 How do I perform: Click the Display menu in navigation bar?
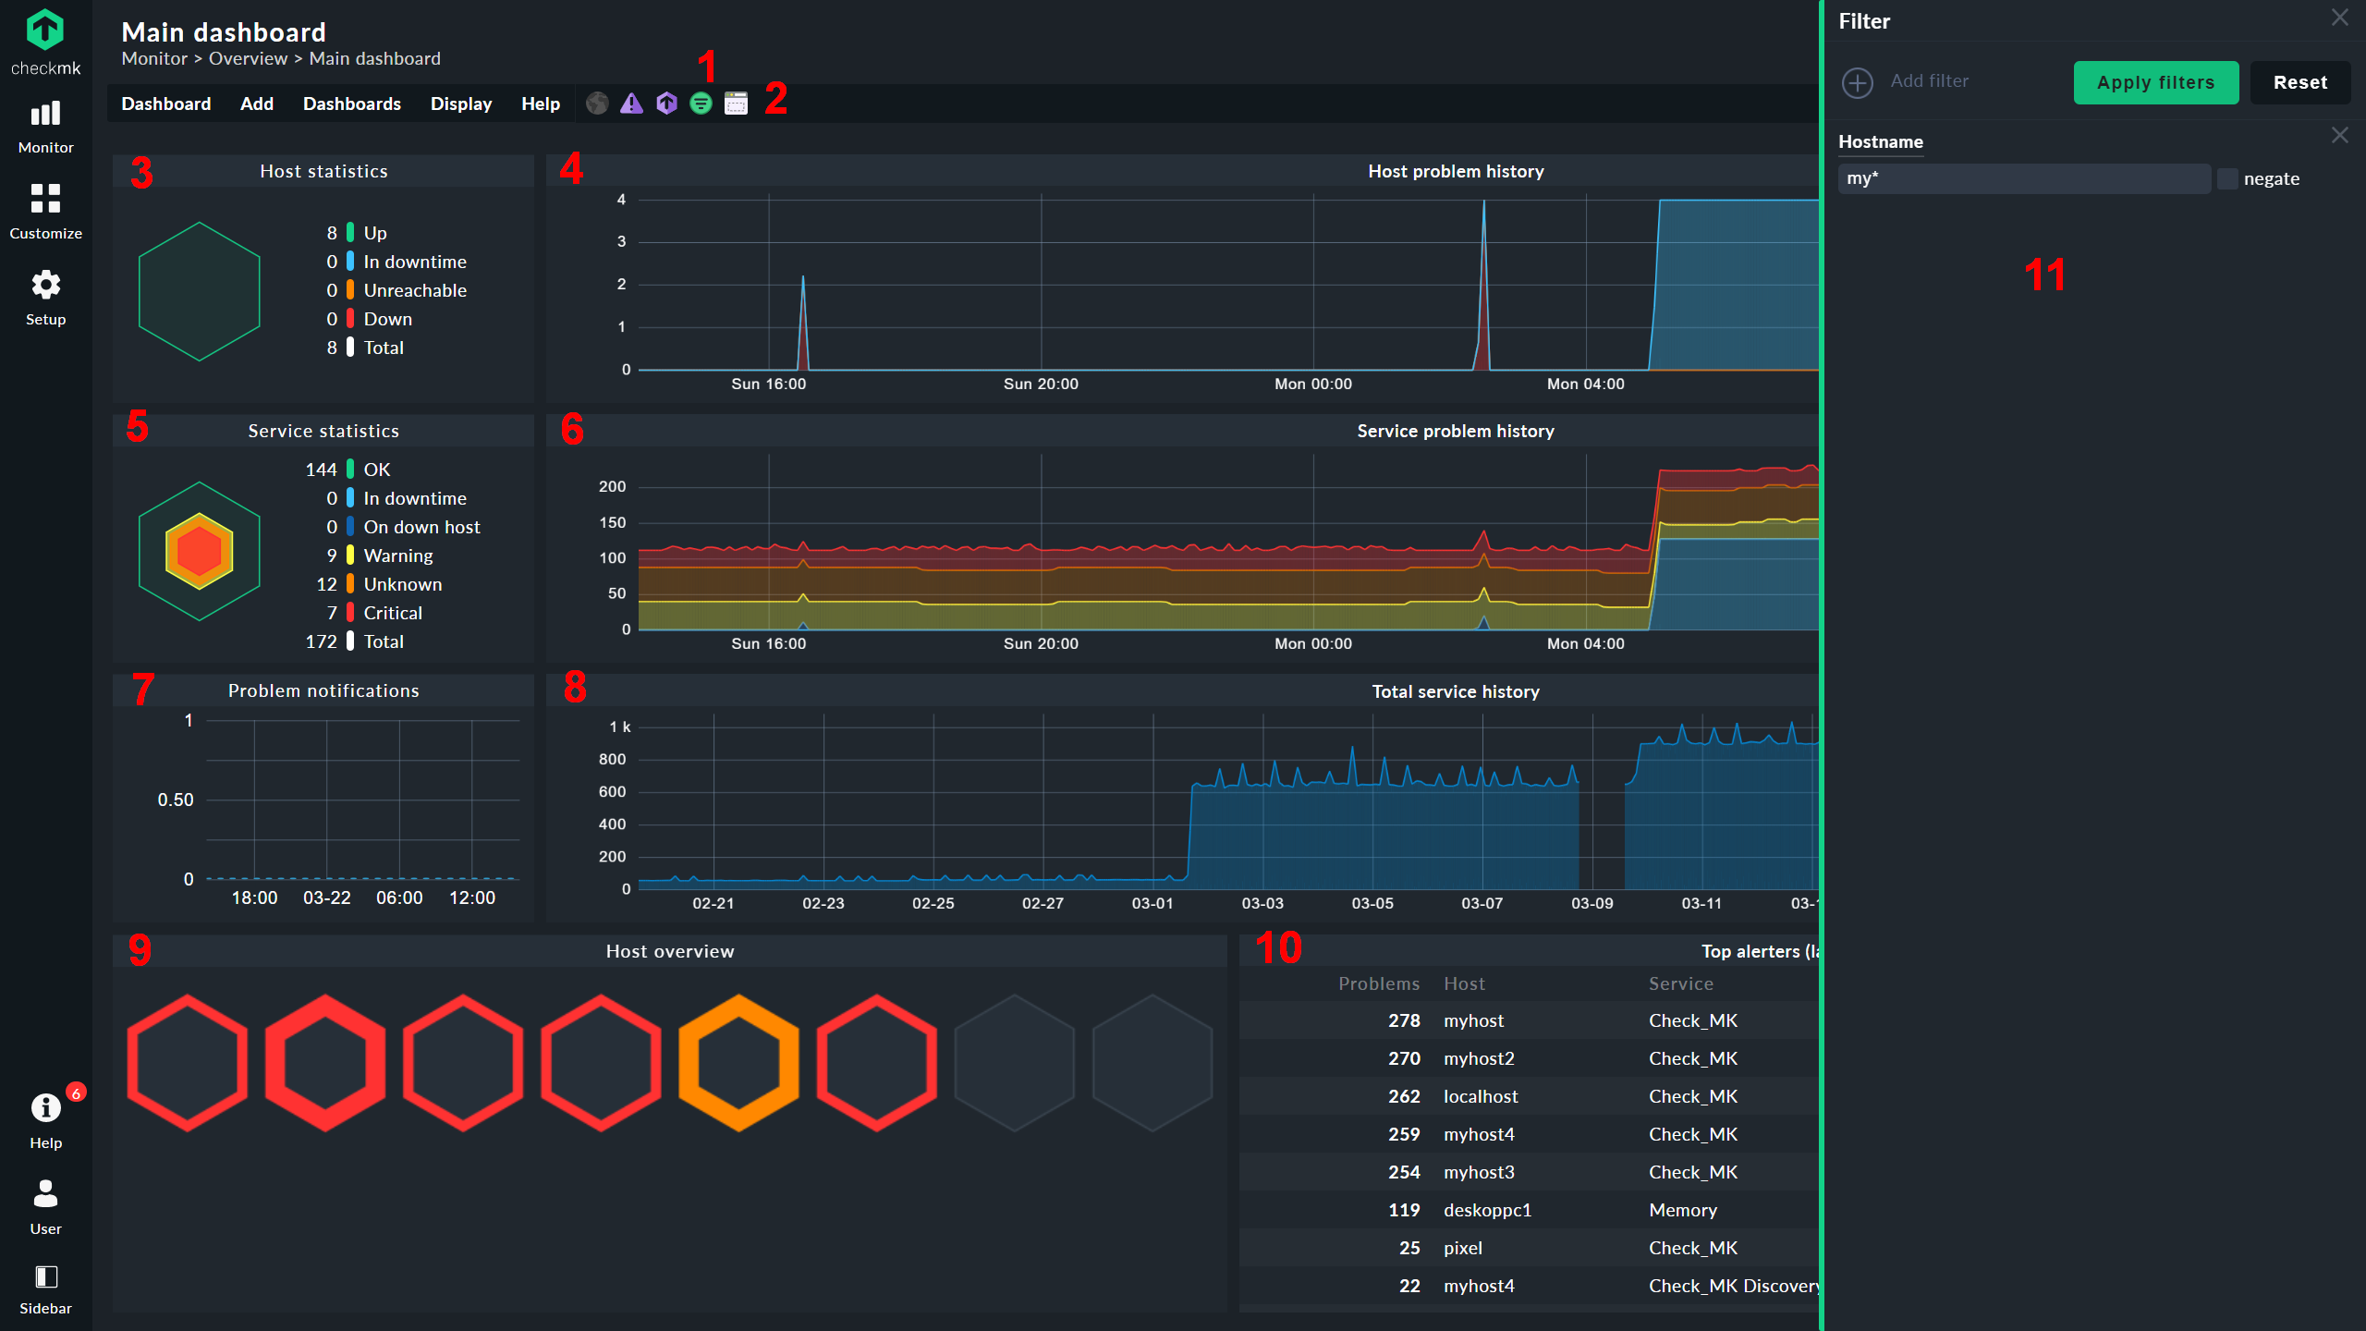tap(461, 104)
